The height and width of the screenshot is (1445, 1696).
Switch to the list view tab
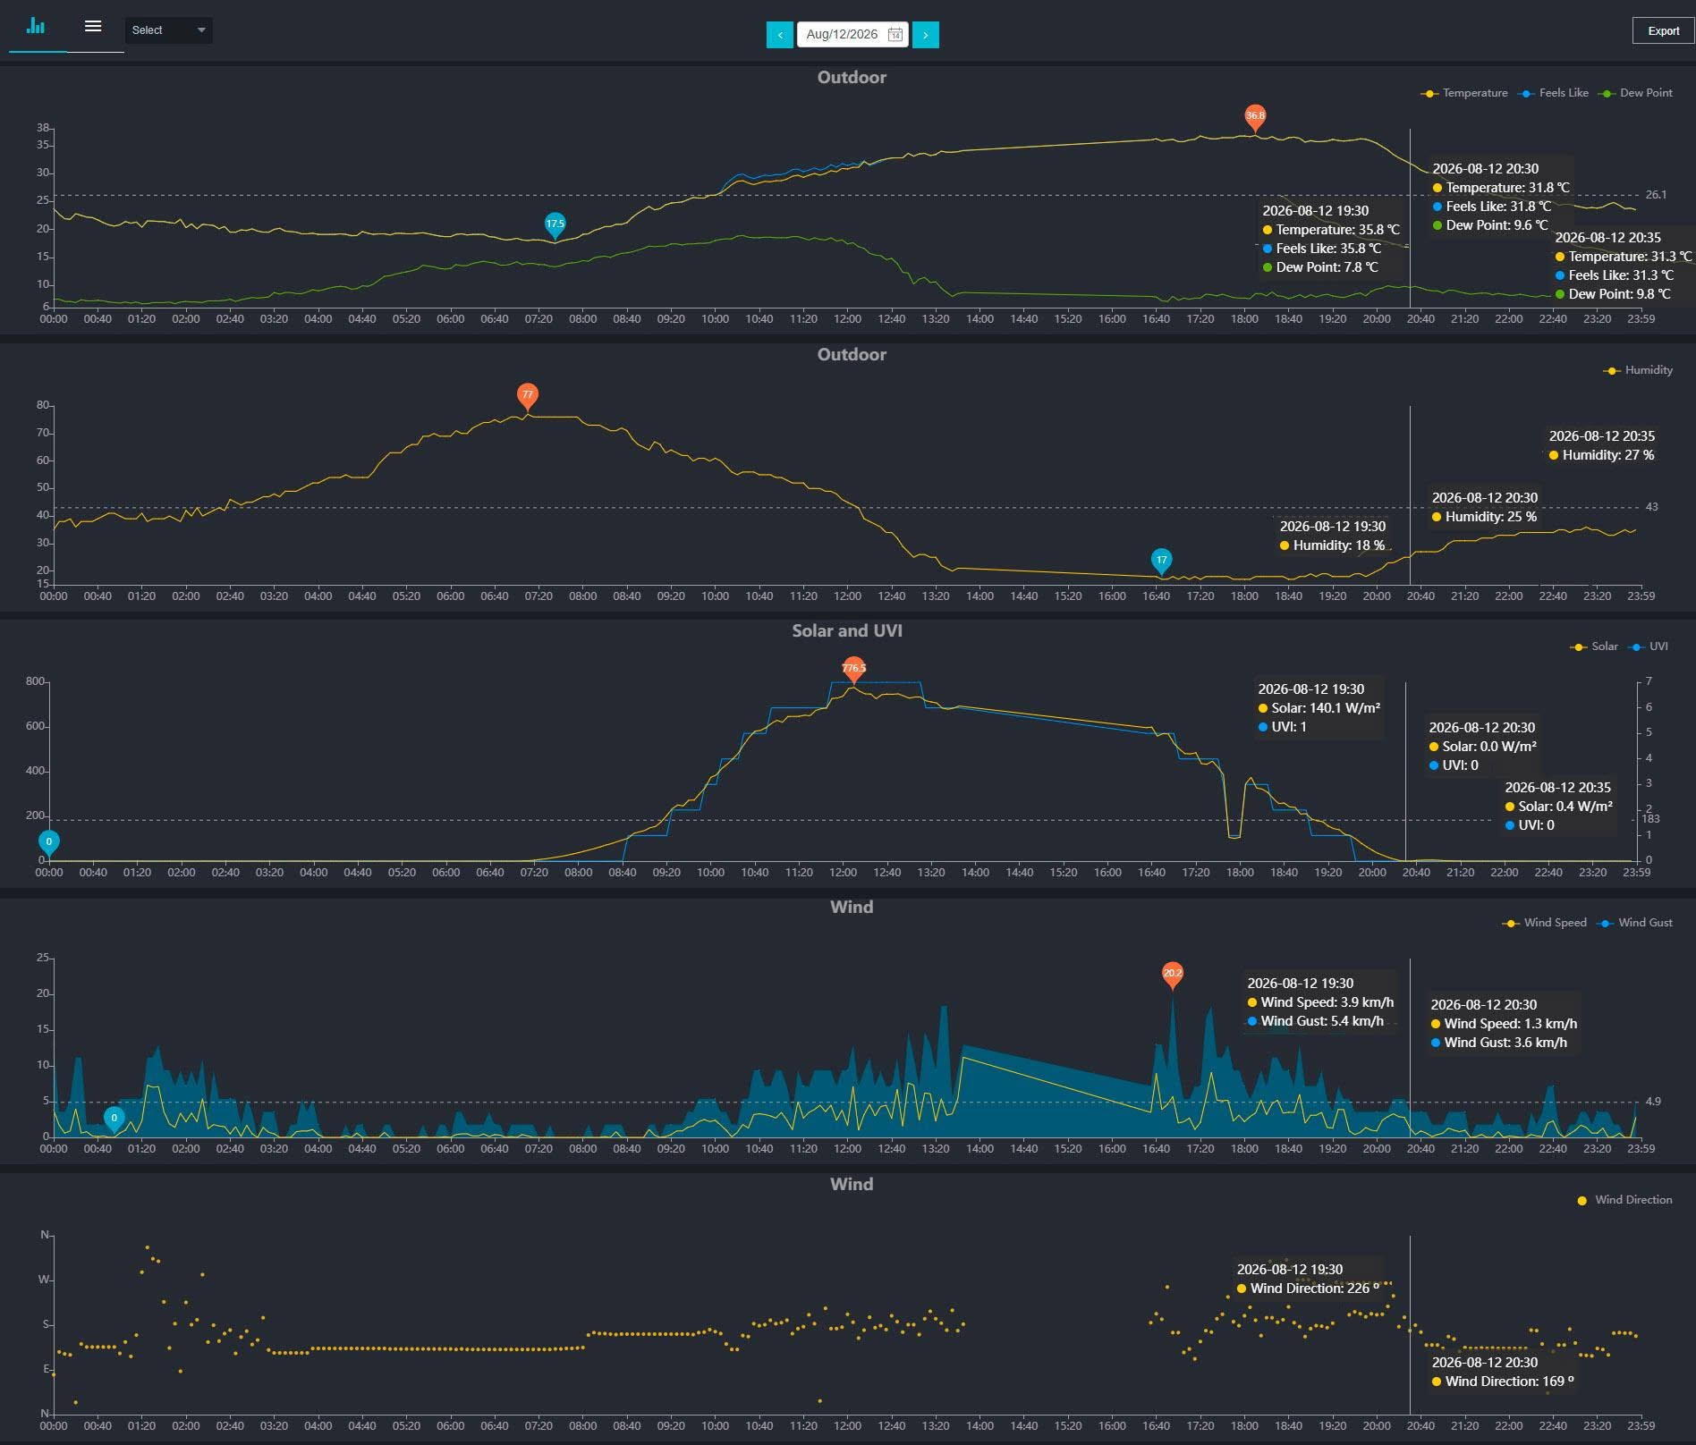93,26
